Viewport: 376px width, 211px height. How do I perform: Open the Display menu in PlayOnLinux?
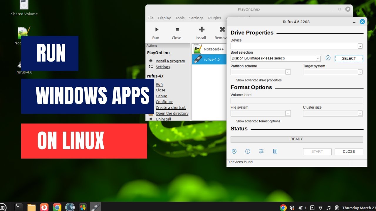pyautogui.click(x=164, y=18)
